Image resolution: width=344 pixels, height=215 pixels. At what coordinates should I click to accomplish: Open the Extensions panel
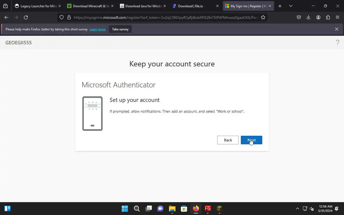coord(328,17)
